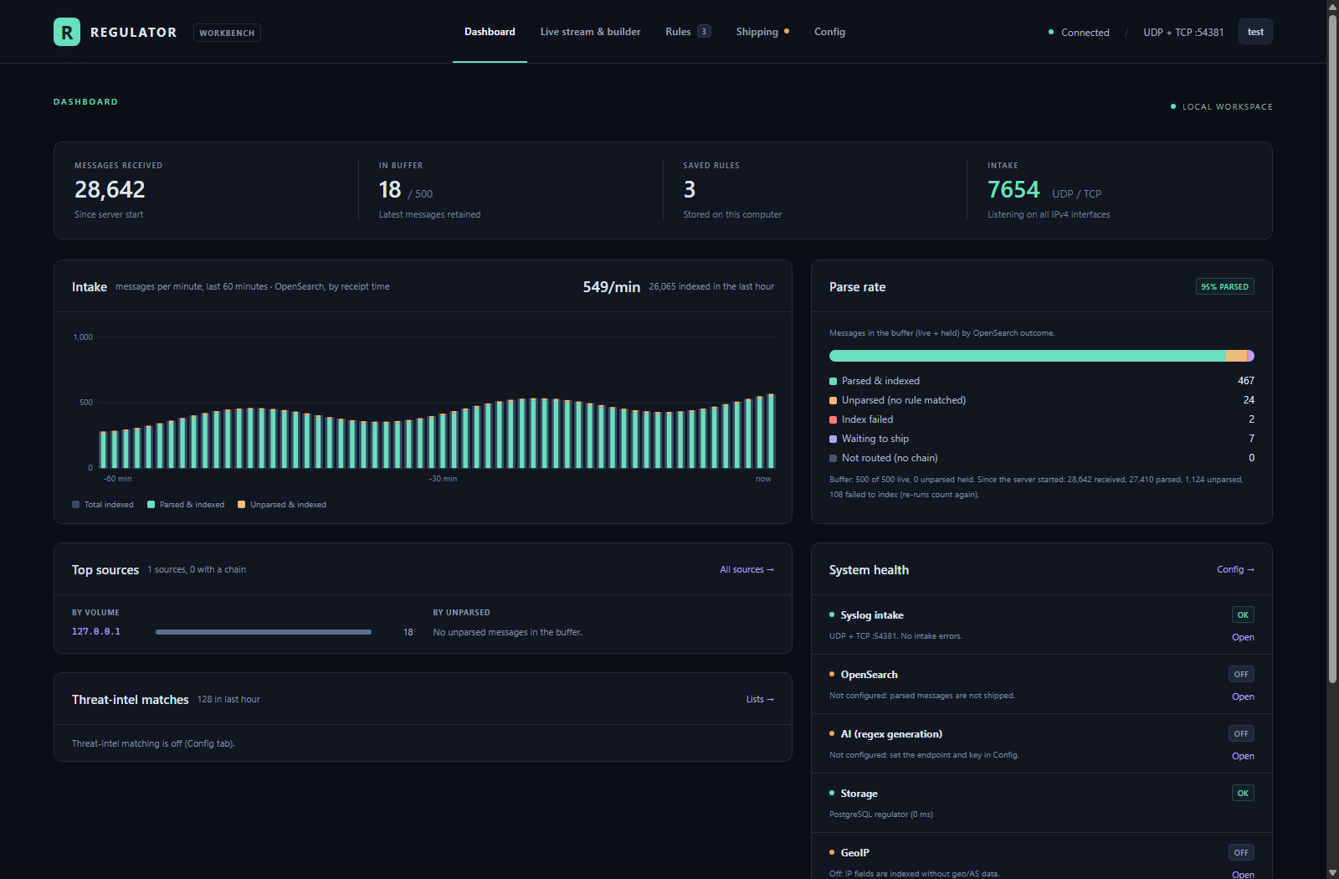Click the OFF badge for GeoIP
The height and width of the screenshot is (879, 1339).
[x=1241, y=852]
